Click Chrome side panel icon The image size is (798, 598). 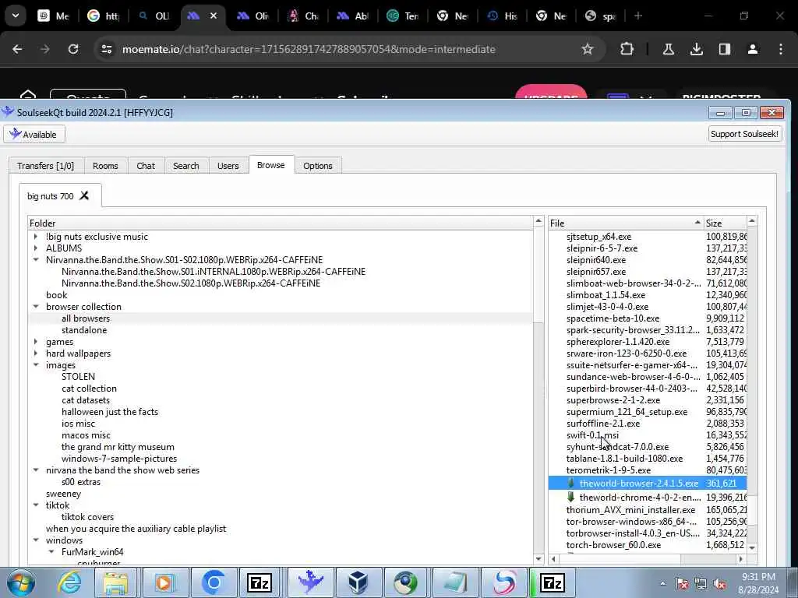(725, 49)
